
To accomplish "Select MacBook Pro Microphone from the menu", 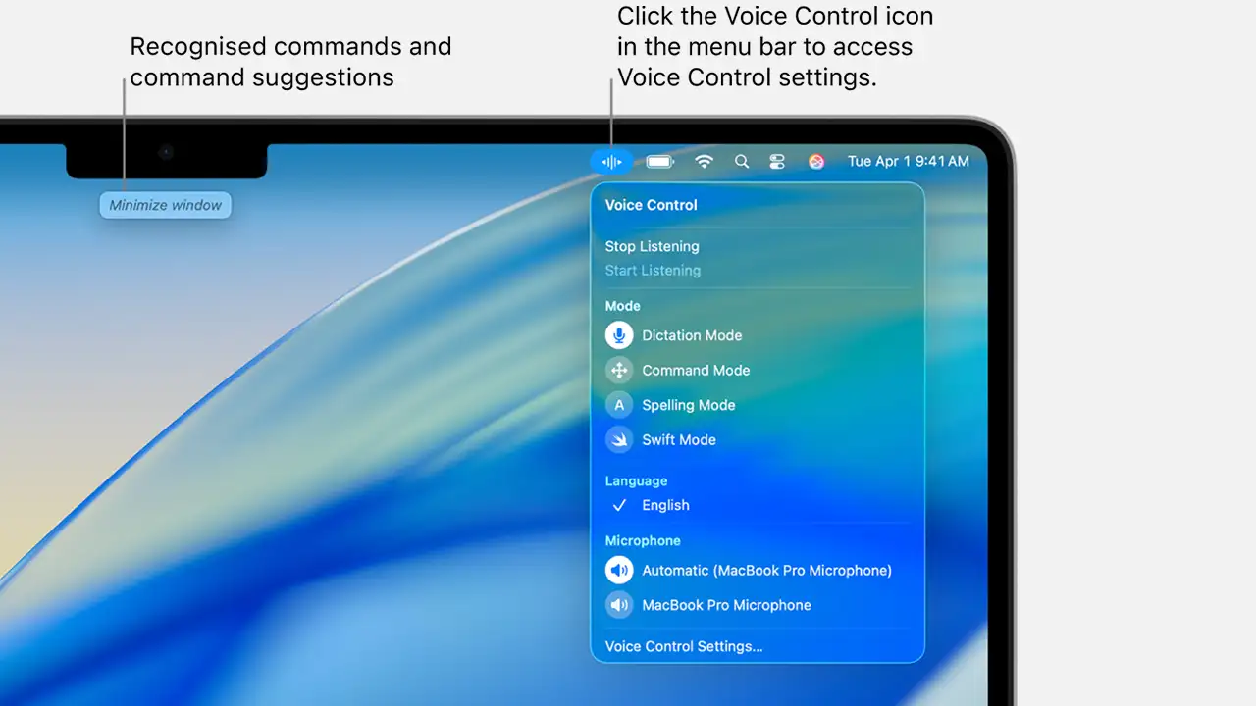I will click(726, 605).
